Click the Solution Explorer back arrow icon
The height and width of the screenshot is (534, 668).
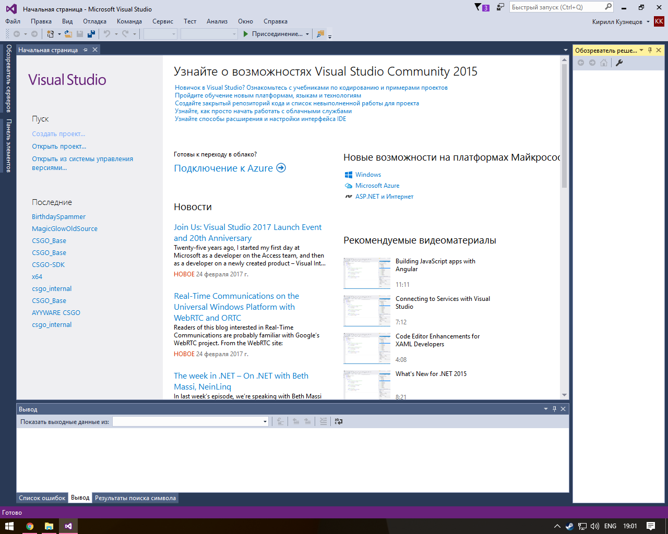tap(581, 63)
